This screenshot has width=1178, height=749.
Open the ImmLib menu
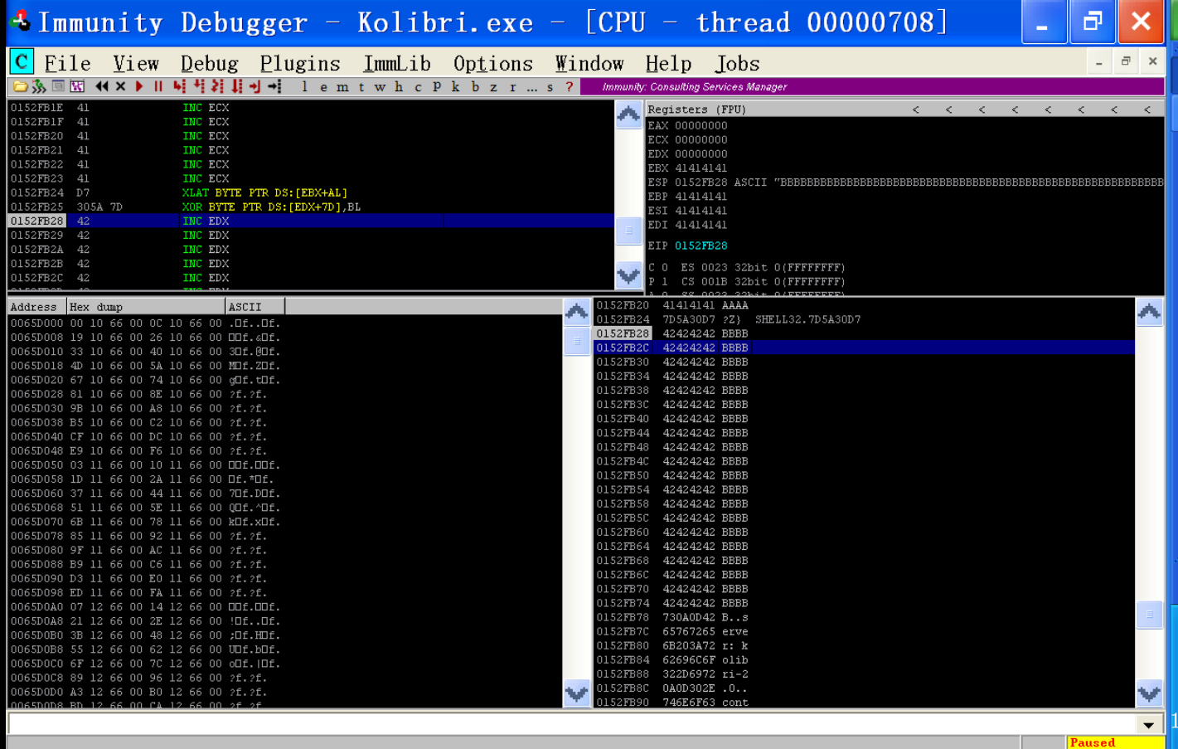[397, 63]
